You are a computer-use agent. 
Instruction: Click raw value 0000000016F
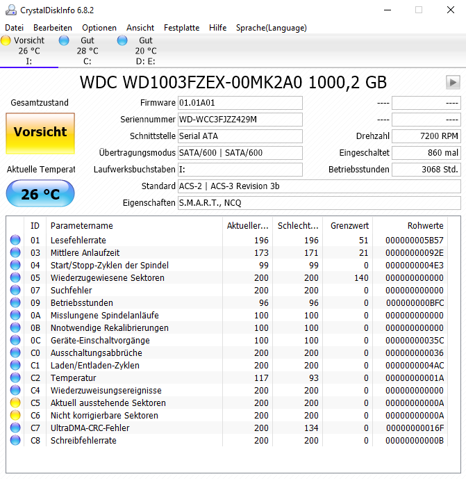point(415,428)
